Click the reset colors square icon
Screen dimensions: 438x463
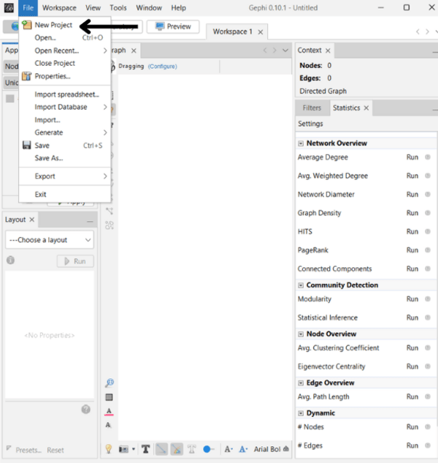[x=109, y=397]
